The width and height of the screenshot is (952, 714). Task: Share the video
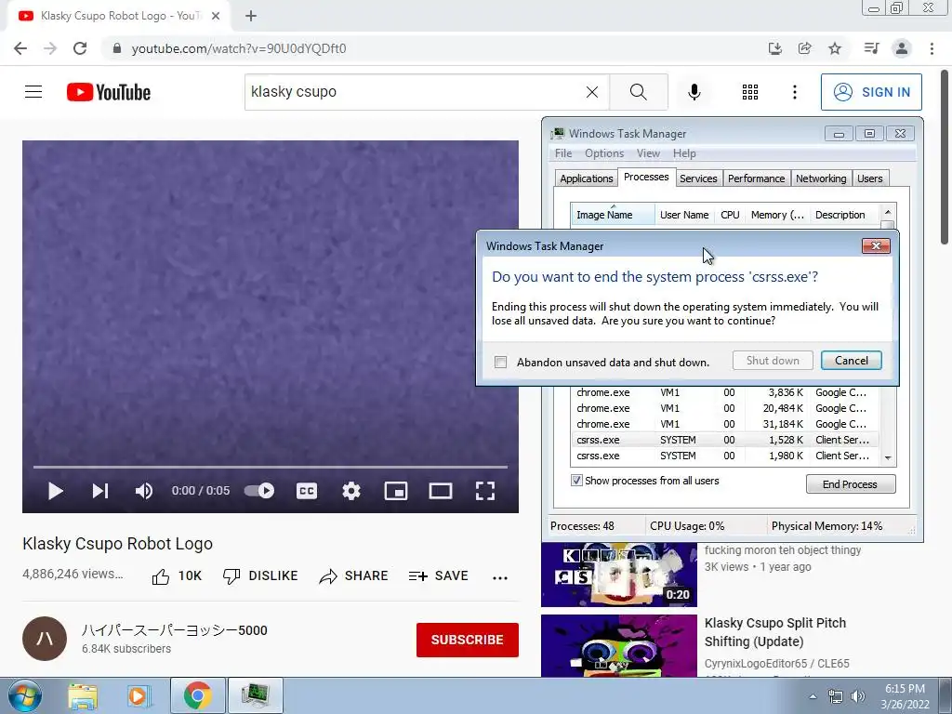click(x=353, y=576)
